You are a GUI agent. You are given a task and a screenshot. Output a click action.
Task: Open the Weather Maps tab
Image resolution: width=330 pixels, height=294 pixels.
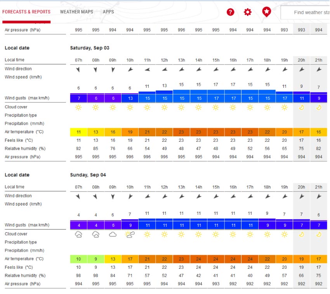point(76,12)
